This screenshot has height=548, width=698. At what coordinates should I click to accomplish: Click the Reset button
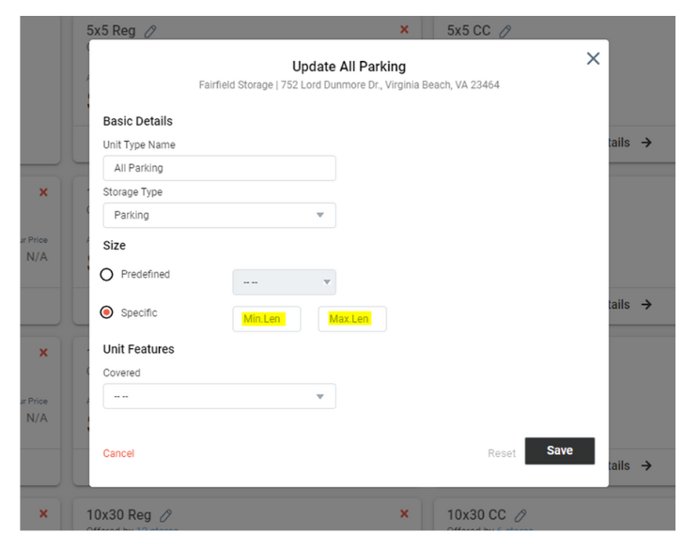(x=501, y=453)
